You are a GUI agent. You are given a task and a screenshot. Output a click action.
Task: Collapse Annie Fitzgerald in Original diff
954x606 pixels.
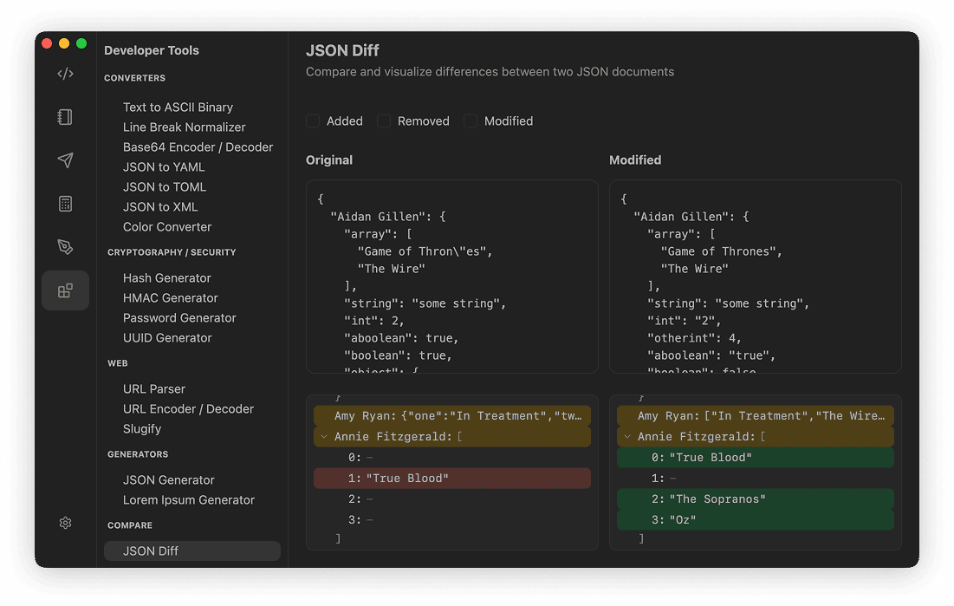tap(324, 437)
